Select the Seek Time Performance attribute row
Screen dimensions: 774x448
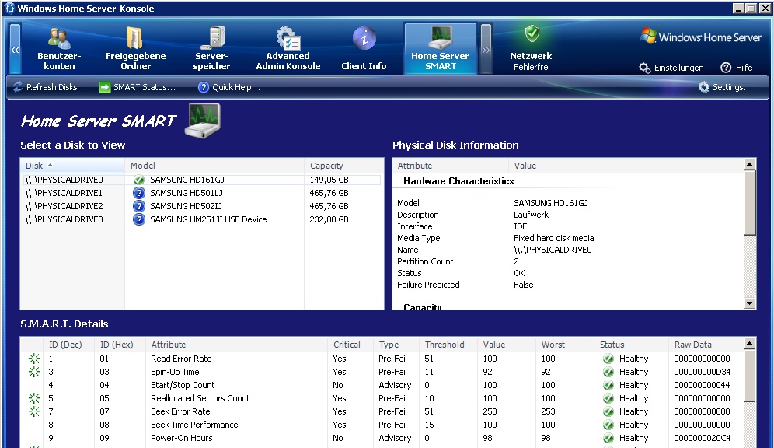pos(382,425)
